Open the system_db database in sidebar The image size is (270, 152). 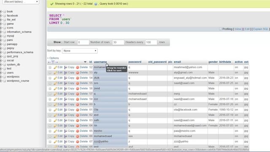pyautogui.click(x=13, y=65)
